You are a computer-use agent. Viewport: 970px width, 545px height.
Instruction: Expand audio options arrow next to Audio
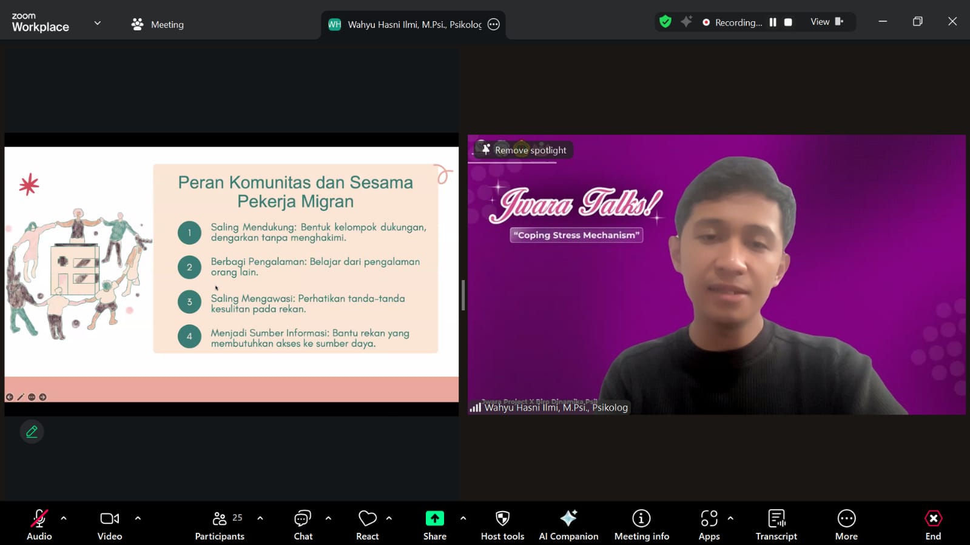(x=64, y=518)
